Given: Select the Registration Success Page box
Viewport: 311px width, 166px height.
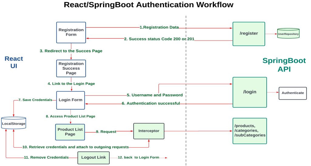Looking at the screenshot, I should (71, 68).
